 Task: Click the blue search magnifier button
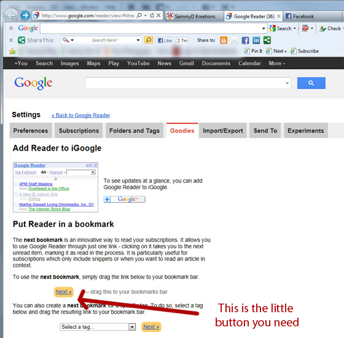pyautogui.click(x=311, y=83)
